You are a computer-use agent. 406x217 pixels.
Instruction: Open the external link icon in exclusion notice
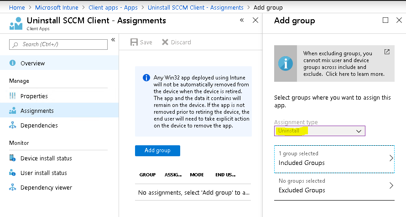pyautogui.click(x=387, y=52)
